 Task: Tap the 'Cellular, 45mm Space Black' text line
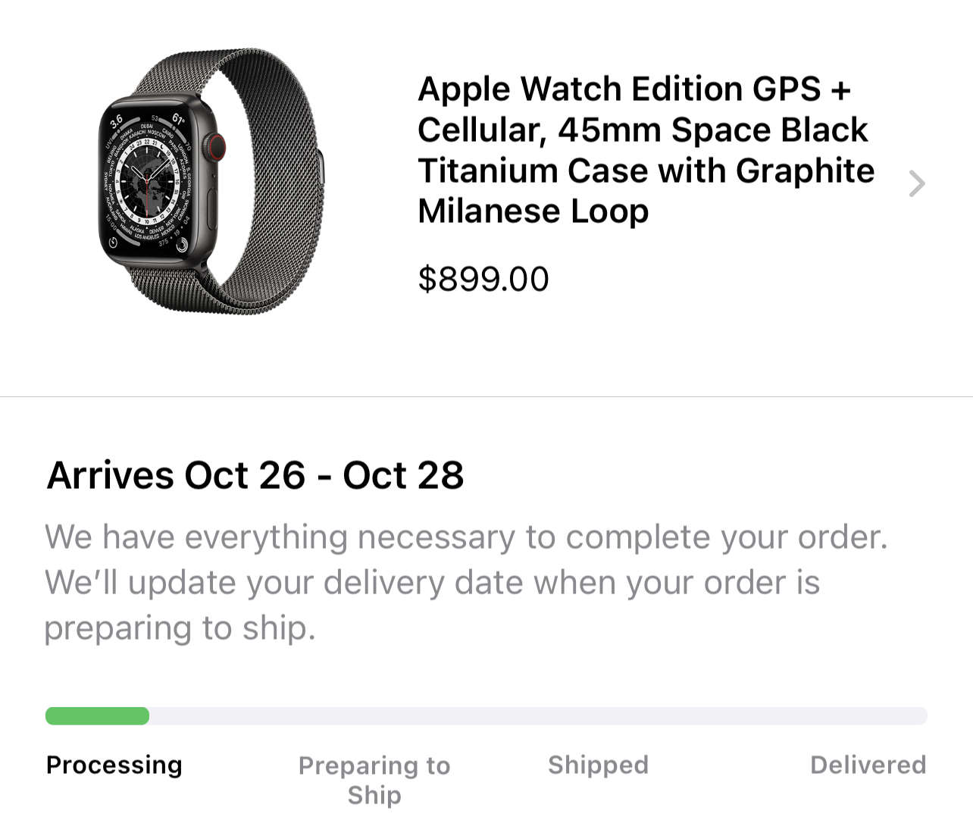click(x=643, y=130)
